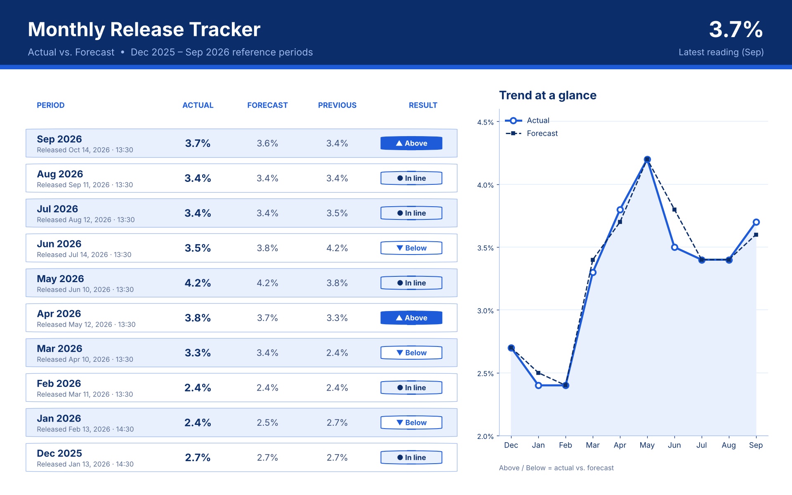Click 'Released Feb 13, 2026 · 14:30' text
This screenshot has width=792, height=495.
tap(85, 429)
